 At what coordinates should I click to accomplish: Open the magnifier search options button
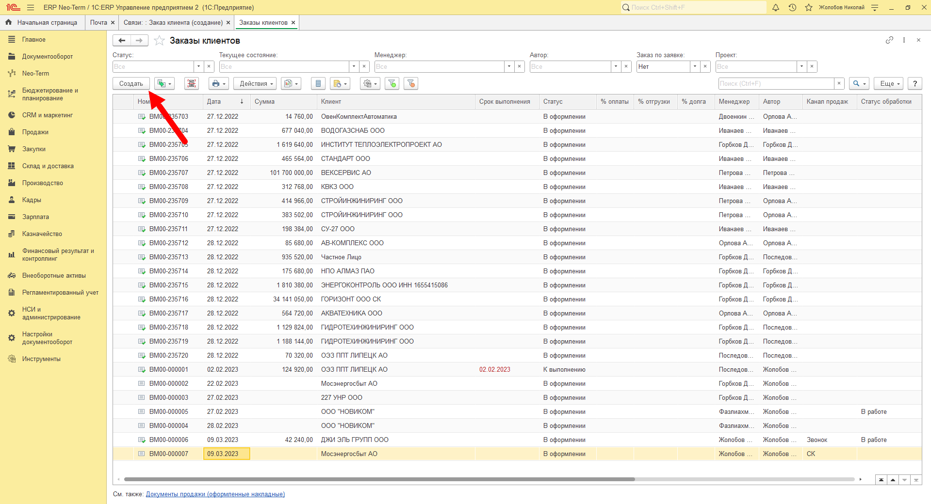[x=859, y=83]
